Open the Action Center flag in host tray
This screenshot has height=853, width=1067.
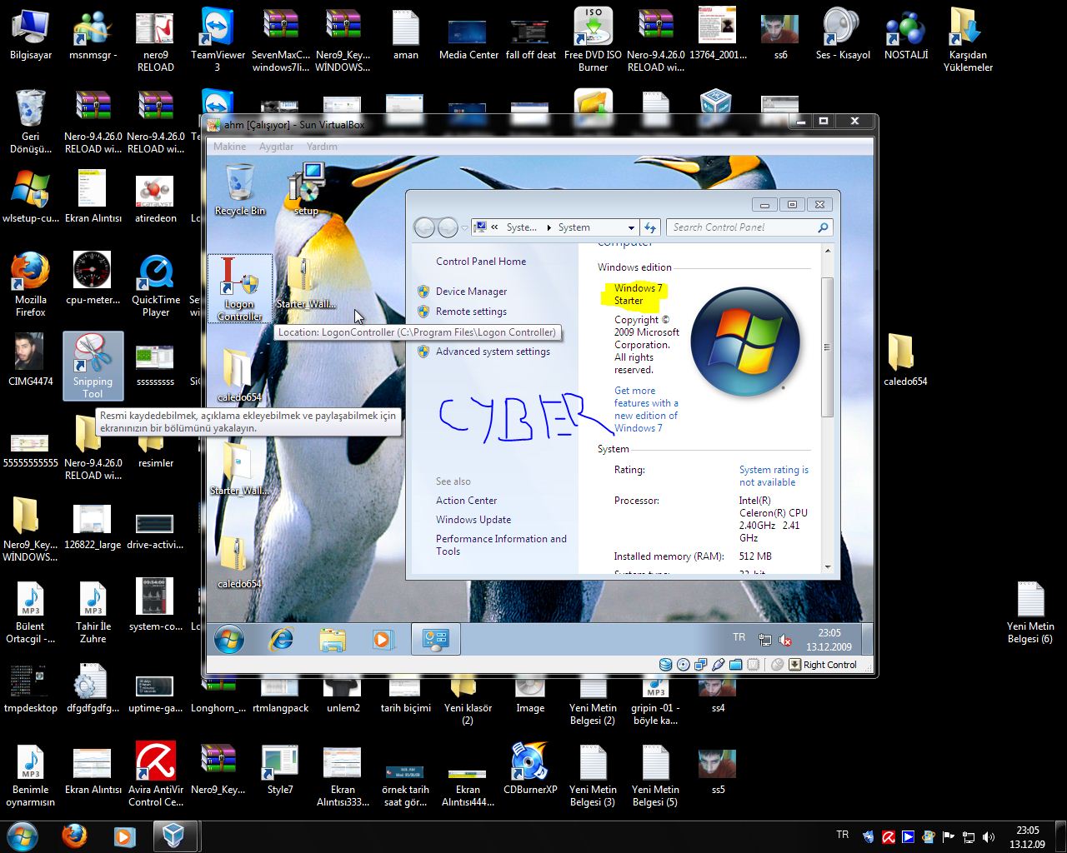pyautogui.click(x=949, y=836)
